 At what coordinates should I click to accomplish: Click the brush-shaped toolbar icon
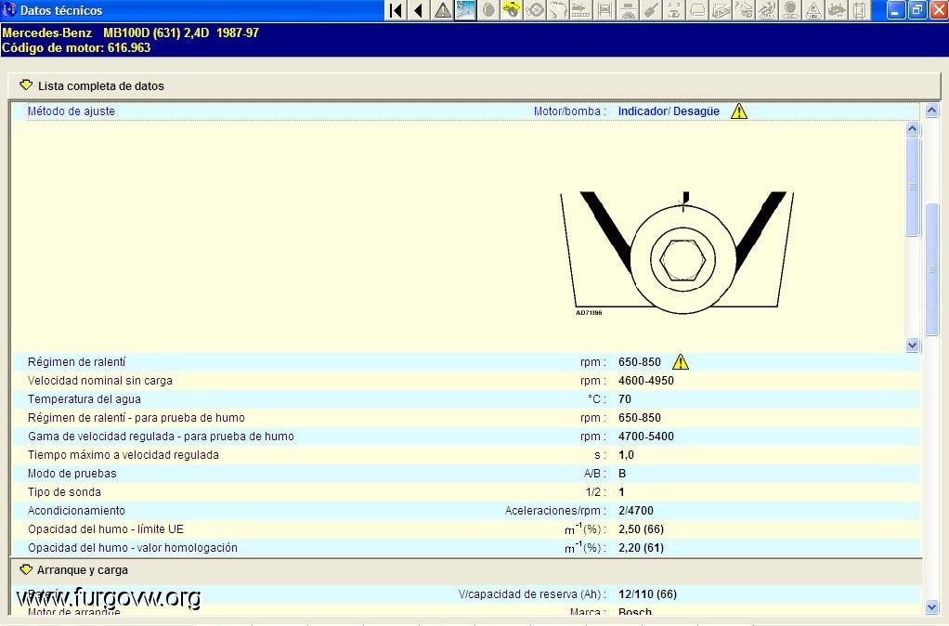coord(651,10)
